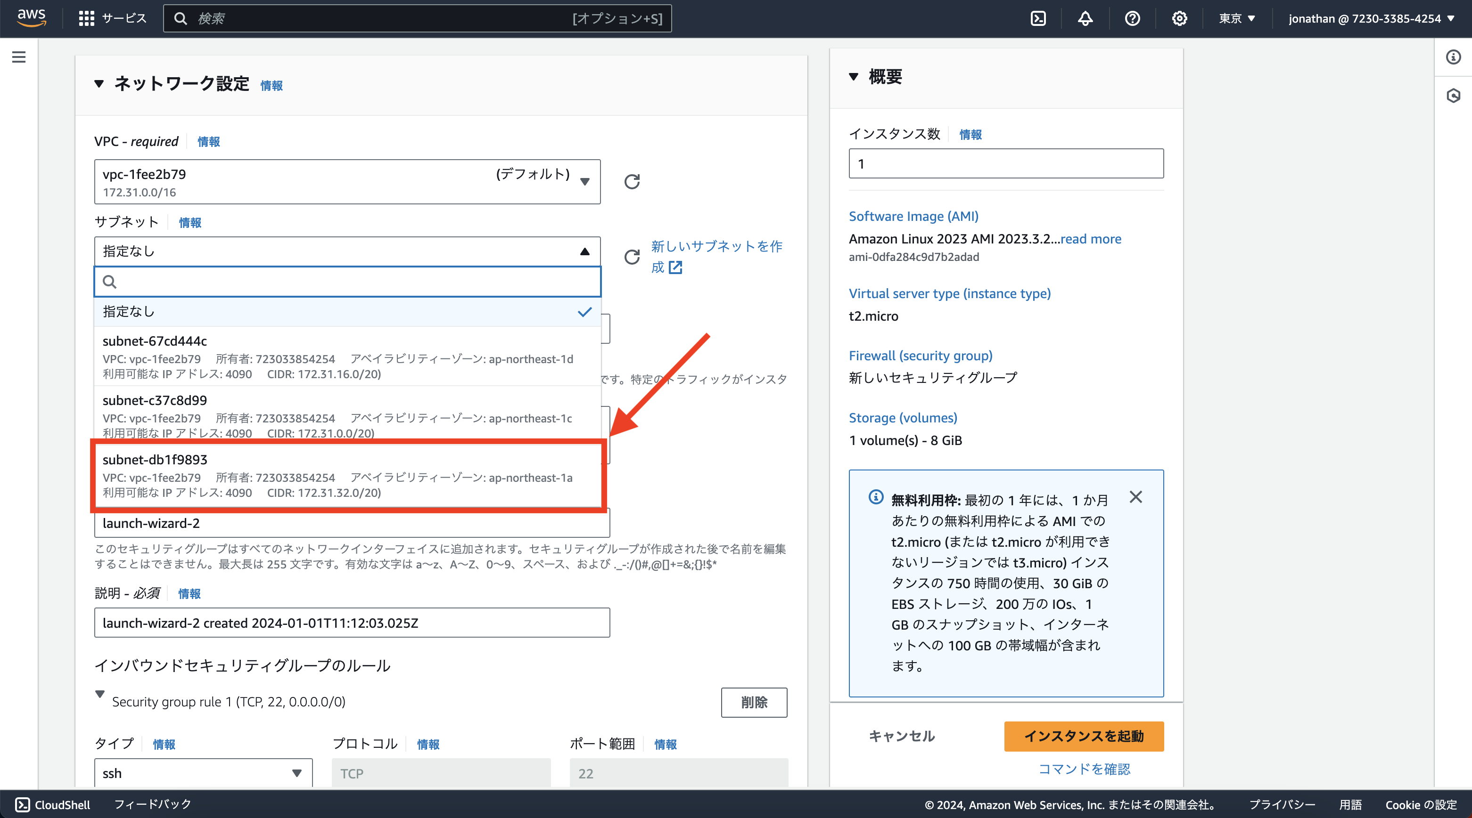Open the settings gear icon
Image resolution: width=1472 pixels, height=818 pixels.
[x=1179, y=18]
